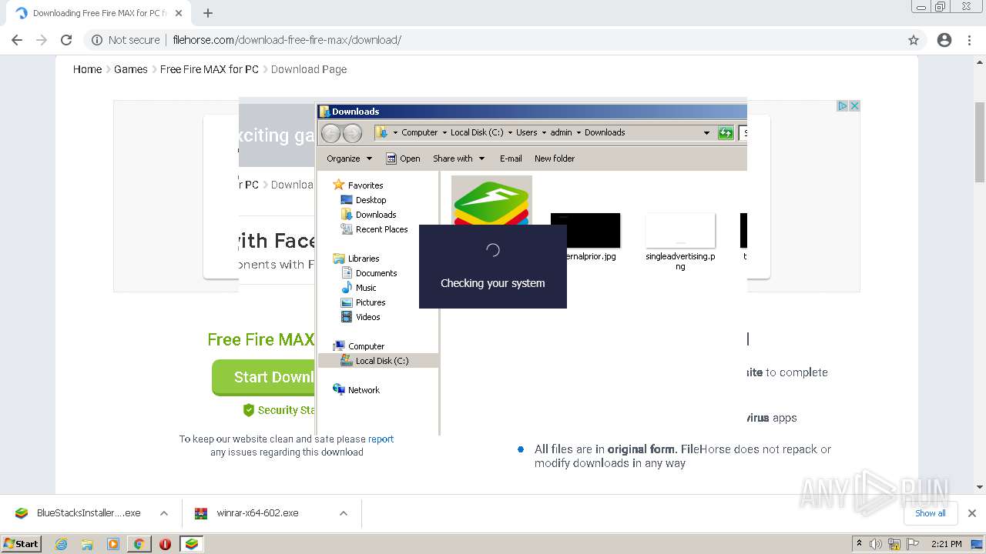This screenshot has width=986, height=554.
Task: Click Free Fire MAX for PC breadcrumb
Action: tap(210, 69)
